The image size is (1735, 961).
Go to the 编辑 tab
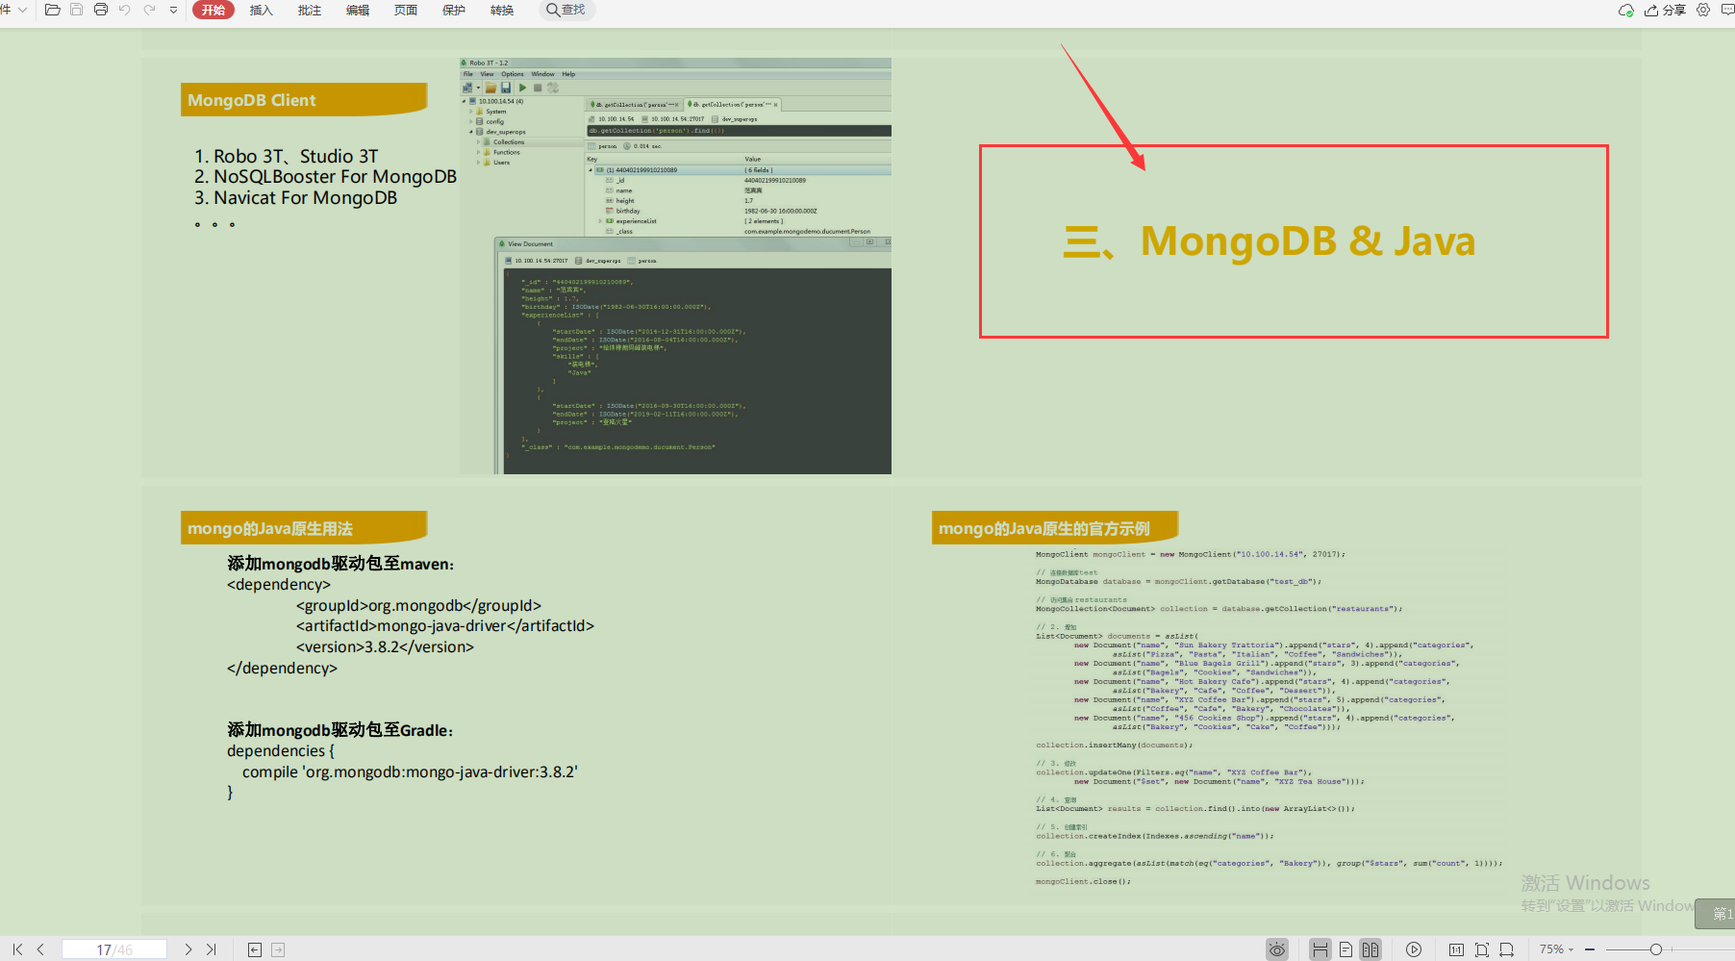click(357, 10)
